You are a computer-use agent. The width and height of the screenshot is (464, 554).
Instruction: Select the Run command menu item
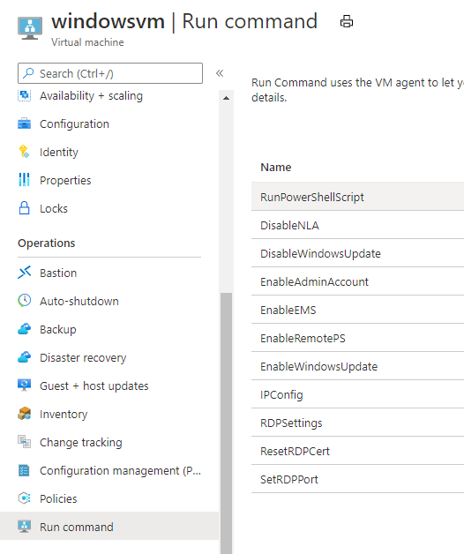point(109,527)
